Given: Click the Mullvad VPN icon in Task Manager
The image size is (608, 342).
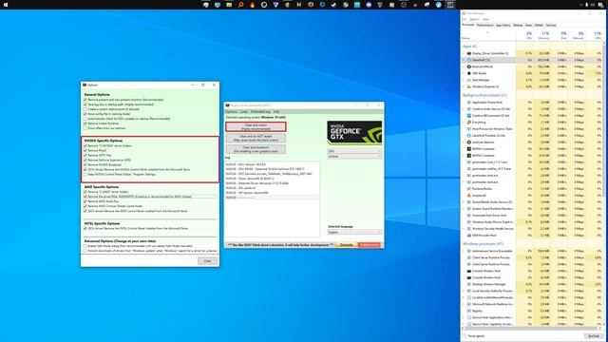Looking at the screenshot, I should pyautogui.click(x=468, y=66).
